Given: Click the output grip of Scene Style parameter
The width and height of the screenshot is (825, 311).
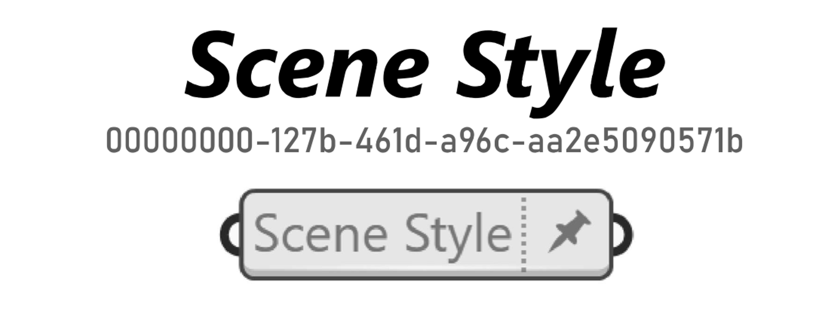Looking at the screenshot, I should (x=623, y=234).
